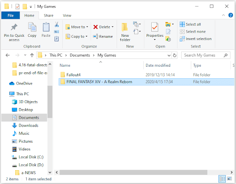This screenshot has height=184, width=236.
Task: Click Pin to Quick access icon
Action: 14,27
